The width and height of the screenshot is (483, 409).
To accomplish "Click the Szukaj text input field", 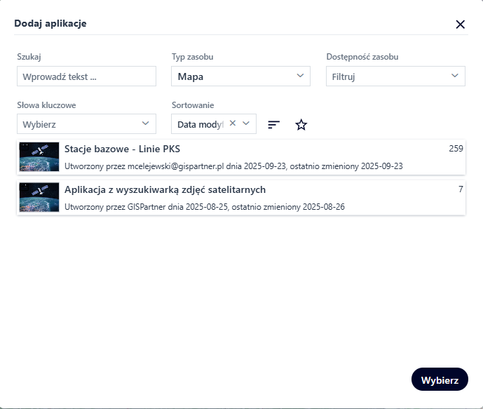I will (86, 76).
